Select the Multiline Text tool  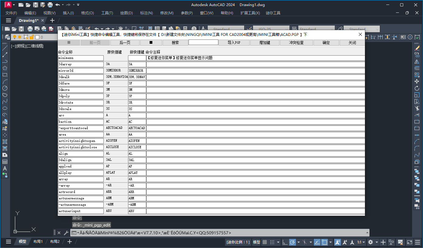(5, 168)
